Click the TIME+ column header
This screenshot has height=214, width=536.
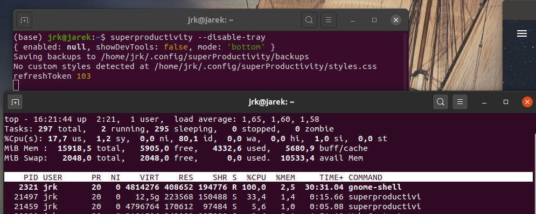click(x=331, y=177)
